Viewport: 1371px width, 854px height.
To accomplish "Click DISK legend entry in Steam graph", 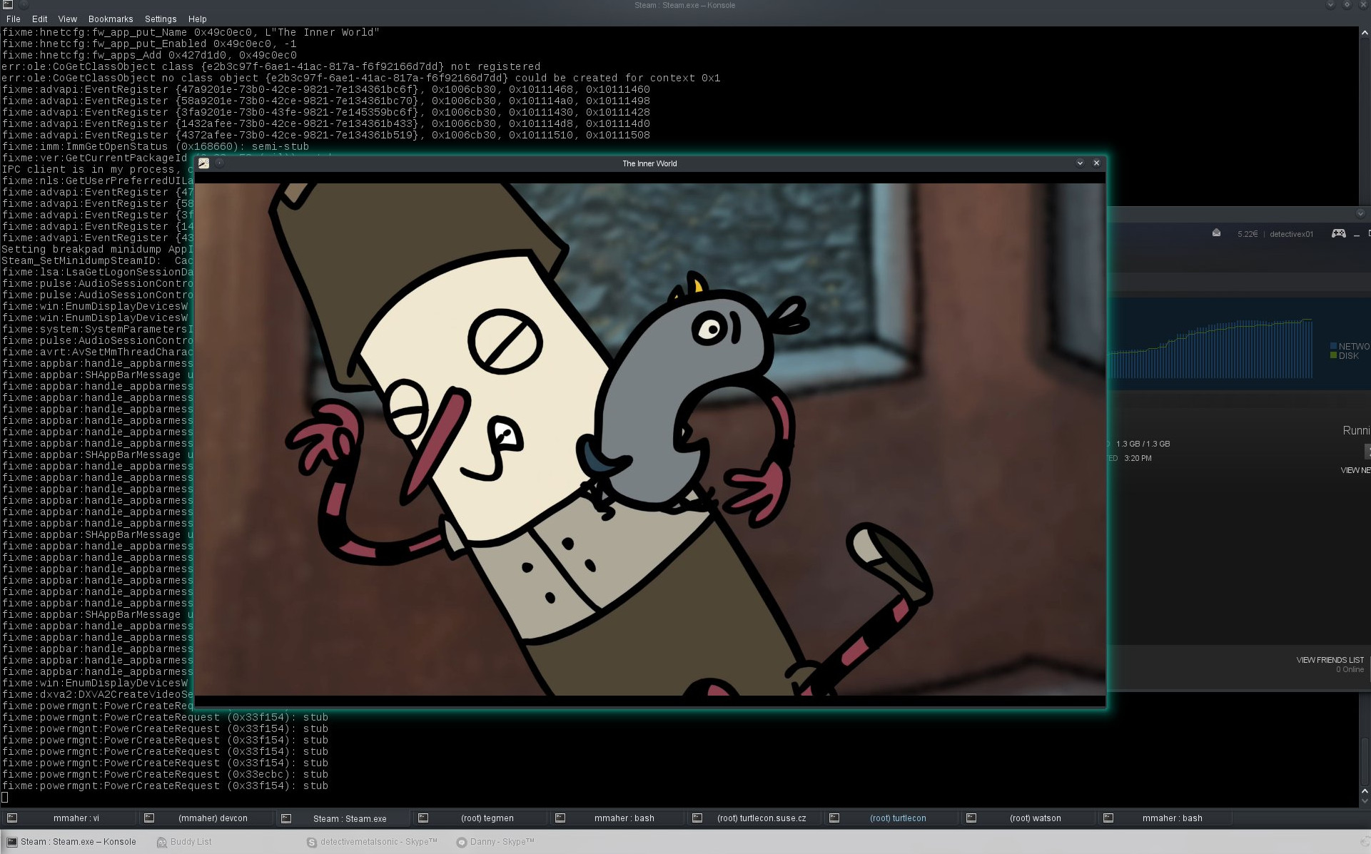I will [x=1345, y=356].
